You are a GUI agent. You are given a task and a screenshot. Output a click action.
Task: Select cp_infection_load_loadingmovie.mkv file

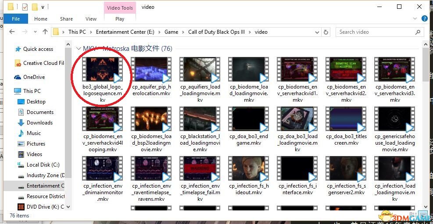[395, 179]
